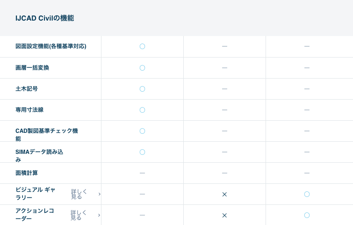
Task: Open 詳しく見る link for ビジュアル ギャラリー
Action: (79, 194)
